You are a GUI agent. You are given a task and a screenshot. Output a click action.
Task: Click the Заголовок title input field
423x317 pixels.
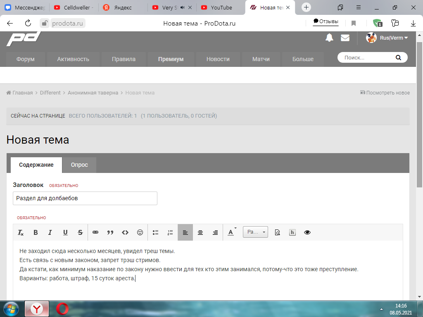(x=85, y=198)
